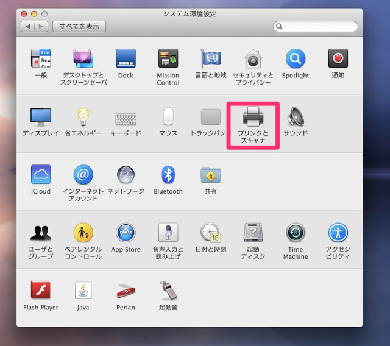
Task: Click the search field in toolbar
Action: tap(316, 26)
